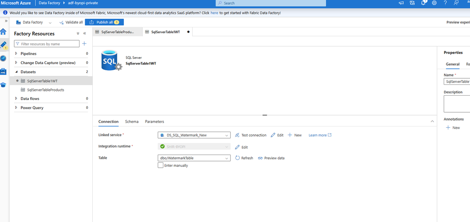This screenshot has height=222, width=470.
Task: Click the Preview data glasses icon
Action: (x=260, y=158)
